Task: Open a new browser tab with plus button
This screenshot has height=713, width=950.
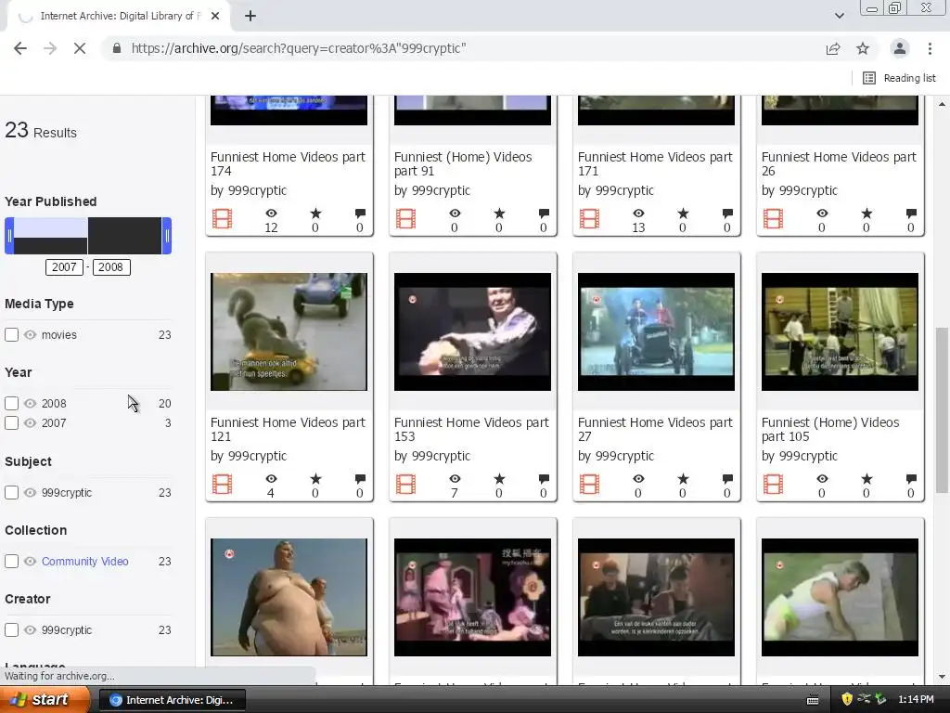Action: pyautogui.click(x=250, y=17)
